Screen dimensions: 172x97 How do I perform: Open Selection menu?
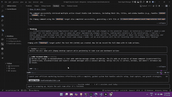(16, 2)
